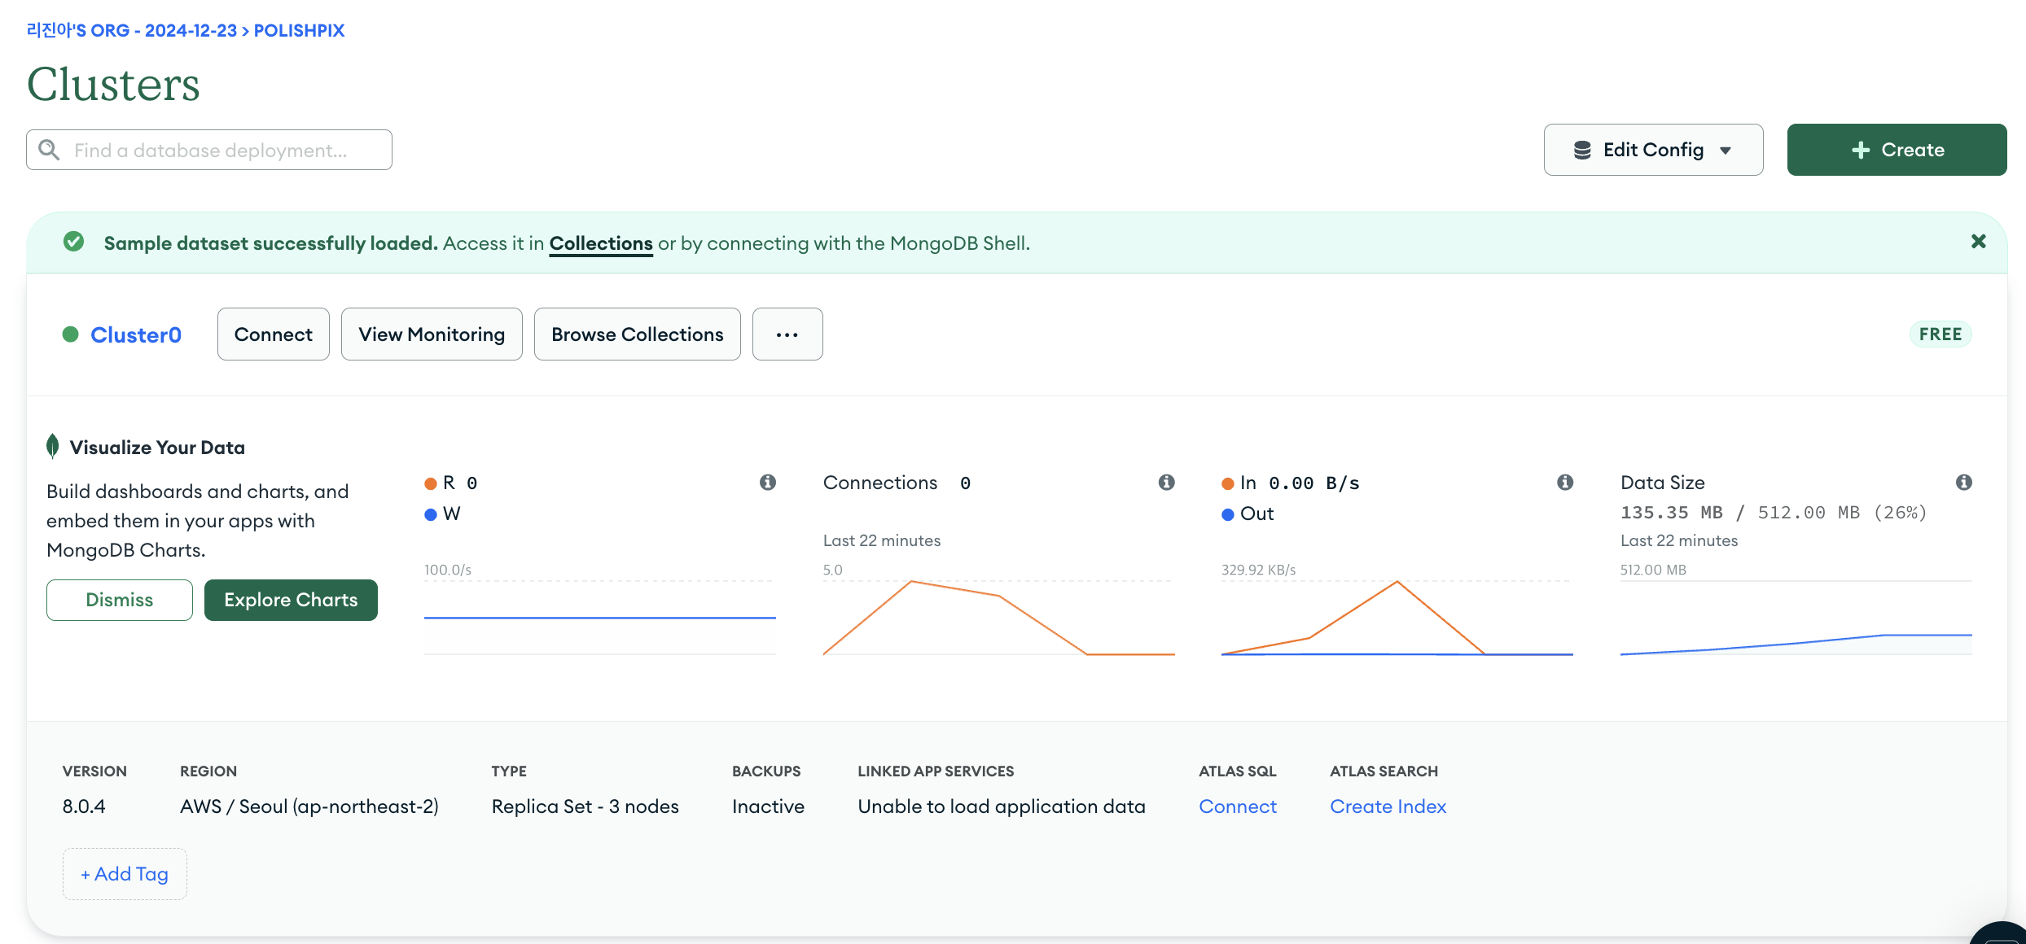Click Browse Collections button
The image size is (2026, 944).
click(638, 334)
